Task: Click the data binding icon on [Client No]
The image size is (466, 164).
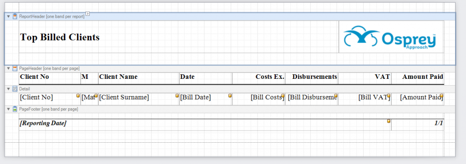Action: click(78, 96)
